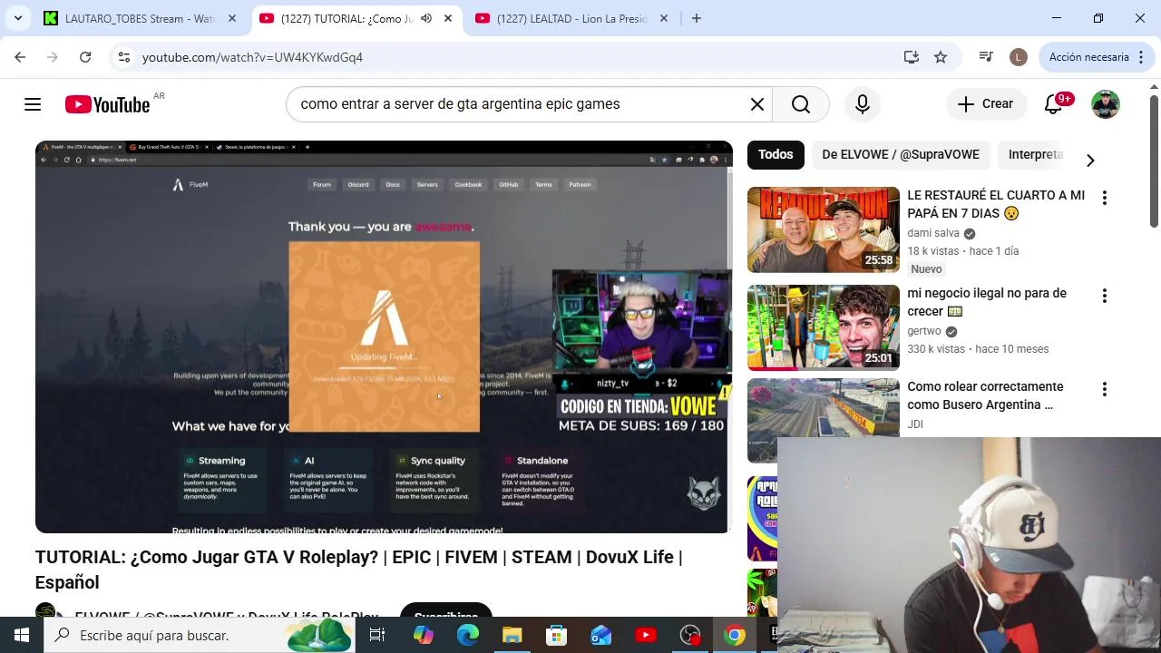The height and width of the screenshot is (653, 1161).
Task: Go to the YouTube home logo
Action: 107,104
